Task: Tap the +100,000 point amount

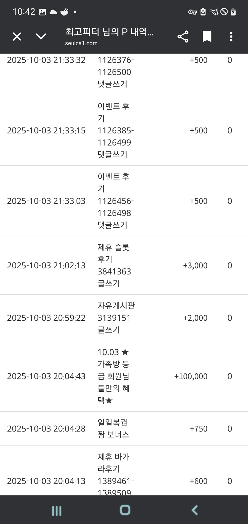Action: pos(191,376)
